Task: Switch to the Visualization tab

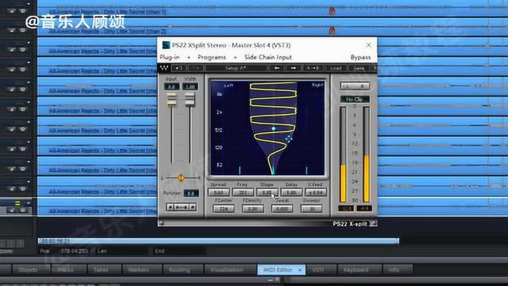Action: (229, 270)
